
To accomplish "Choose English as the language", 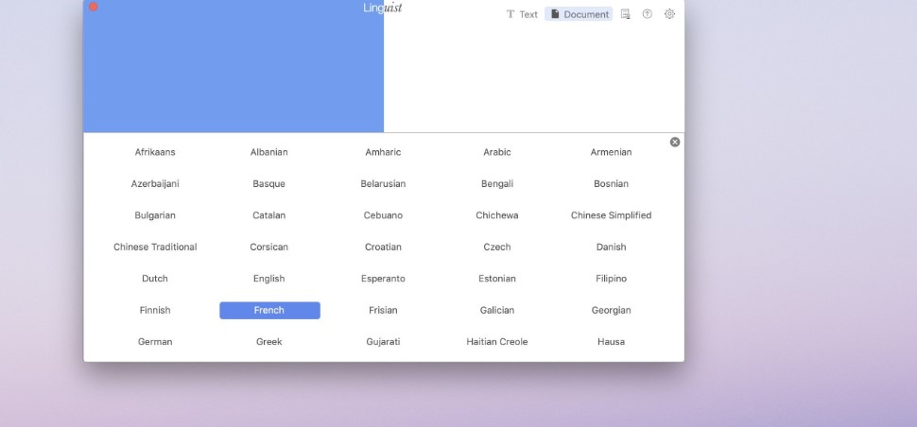I will point(269,279).
